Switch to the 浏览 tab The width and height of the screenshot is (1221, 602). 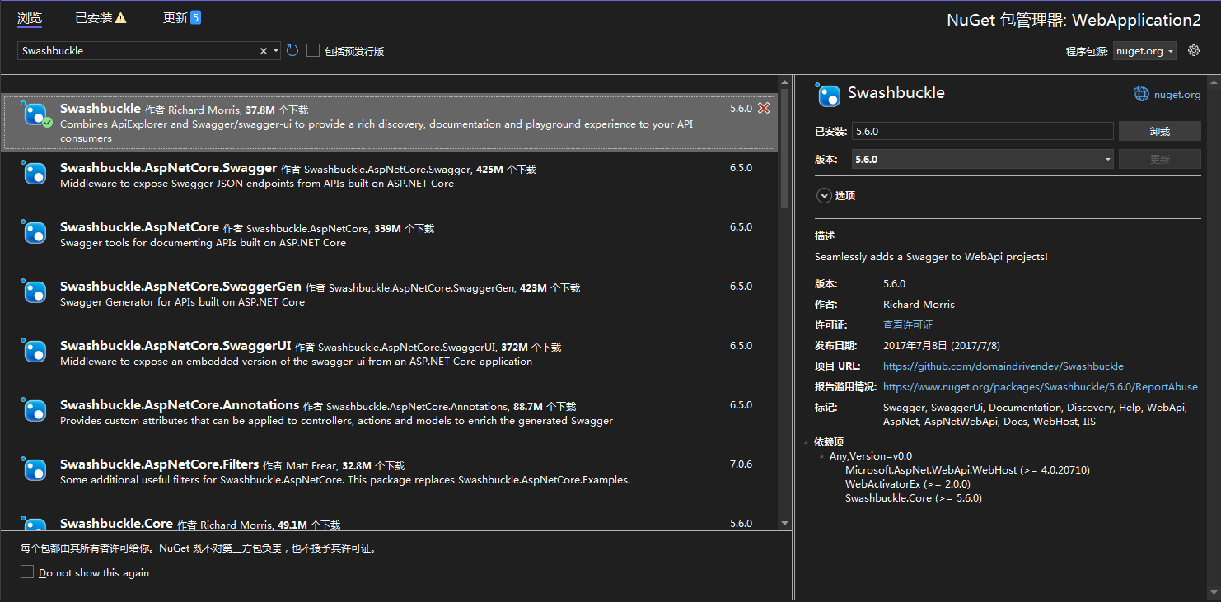point(30,17)
